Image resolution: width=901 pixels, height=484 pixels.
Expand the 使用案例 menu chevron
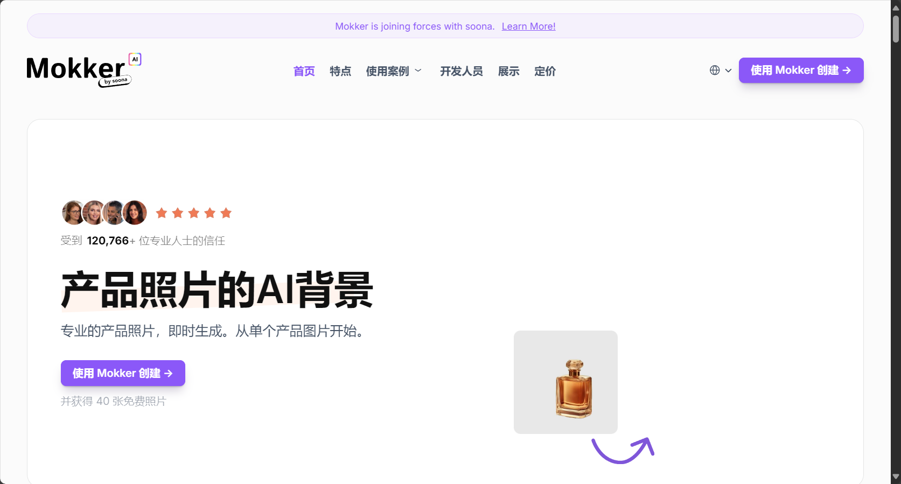pos(418,71)
